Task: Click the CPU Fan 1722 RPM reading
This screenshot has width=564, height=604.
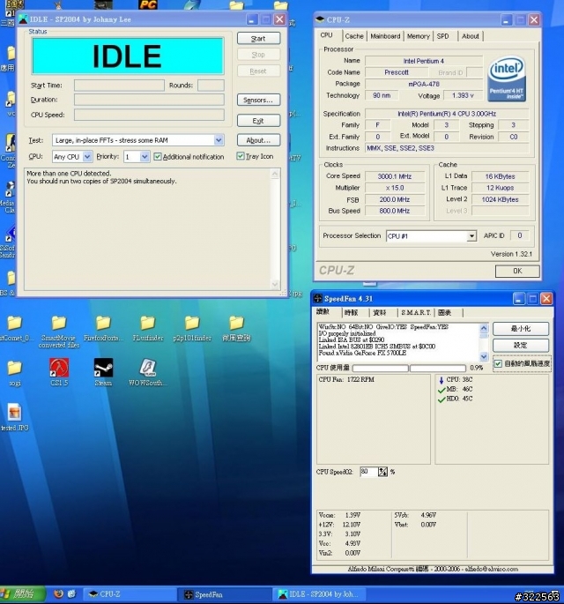Action: click(x=346, y=379)
